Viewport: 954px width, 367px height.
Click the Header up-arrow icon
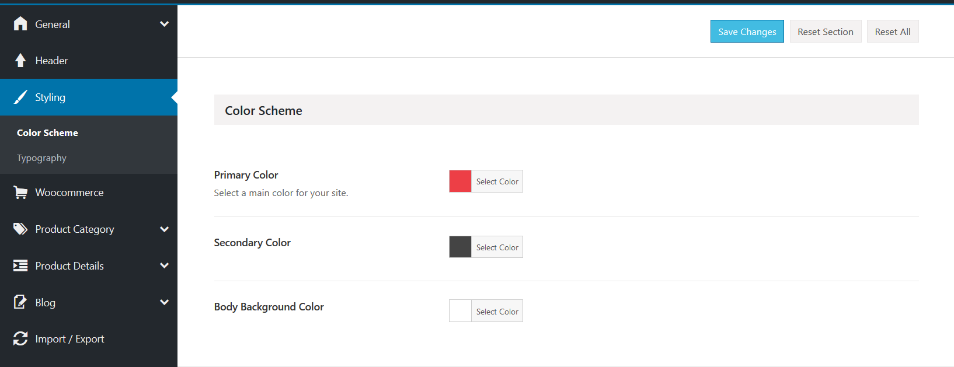coord(20,61)
